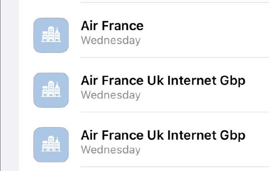
Task: Click the Wednesday label in the bottom row
Action: 111,150
